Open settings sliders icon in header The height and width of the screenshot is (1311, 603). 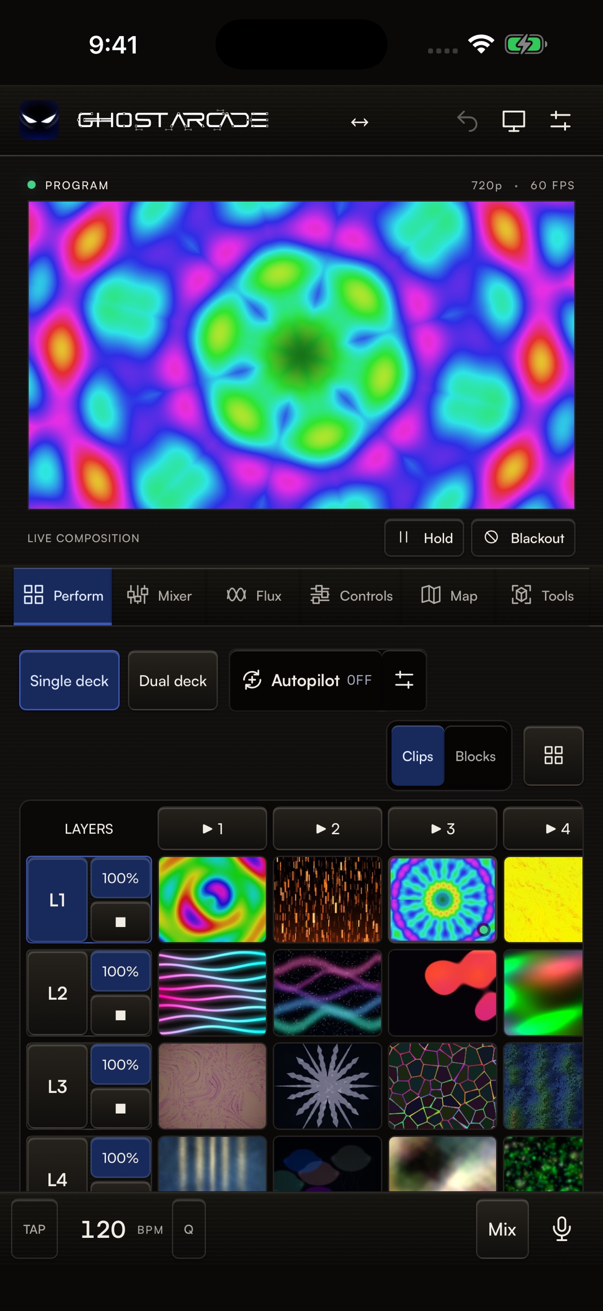pos(560,121)
